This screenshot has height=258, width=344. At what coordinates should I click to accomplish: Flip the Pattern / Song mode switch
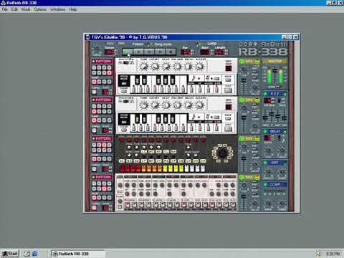148,44
